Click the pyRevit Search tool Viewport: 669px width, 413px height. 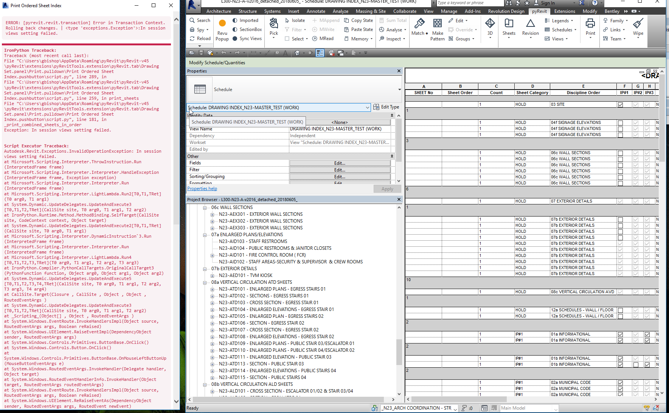(200, 20)
